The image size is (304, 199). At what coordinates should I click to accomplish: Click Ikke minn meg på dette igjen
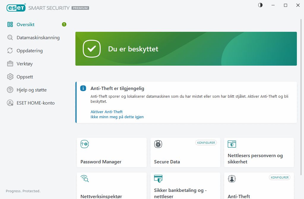coord(117,117)
